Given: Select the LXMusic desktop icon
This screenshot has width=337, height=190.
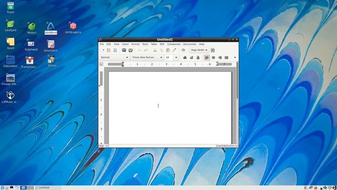Looking at the screenshot, I should 11,97.
